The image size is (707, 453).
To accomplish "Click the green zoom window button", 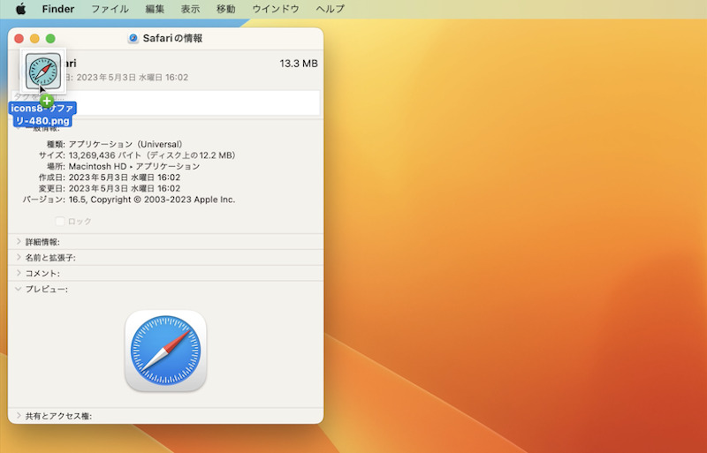I will (50, 39).
